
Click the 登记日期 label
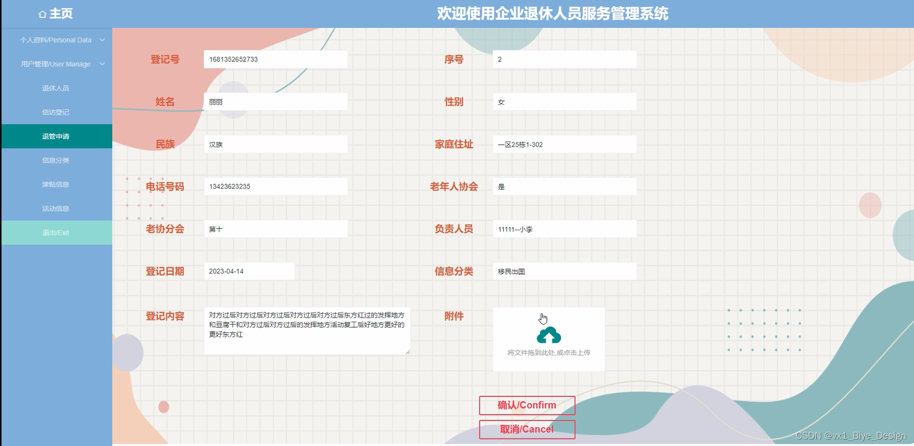click(165, 271)
